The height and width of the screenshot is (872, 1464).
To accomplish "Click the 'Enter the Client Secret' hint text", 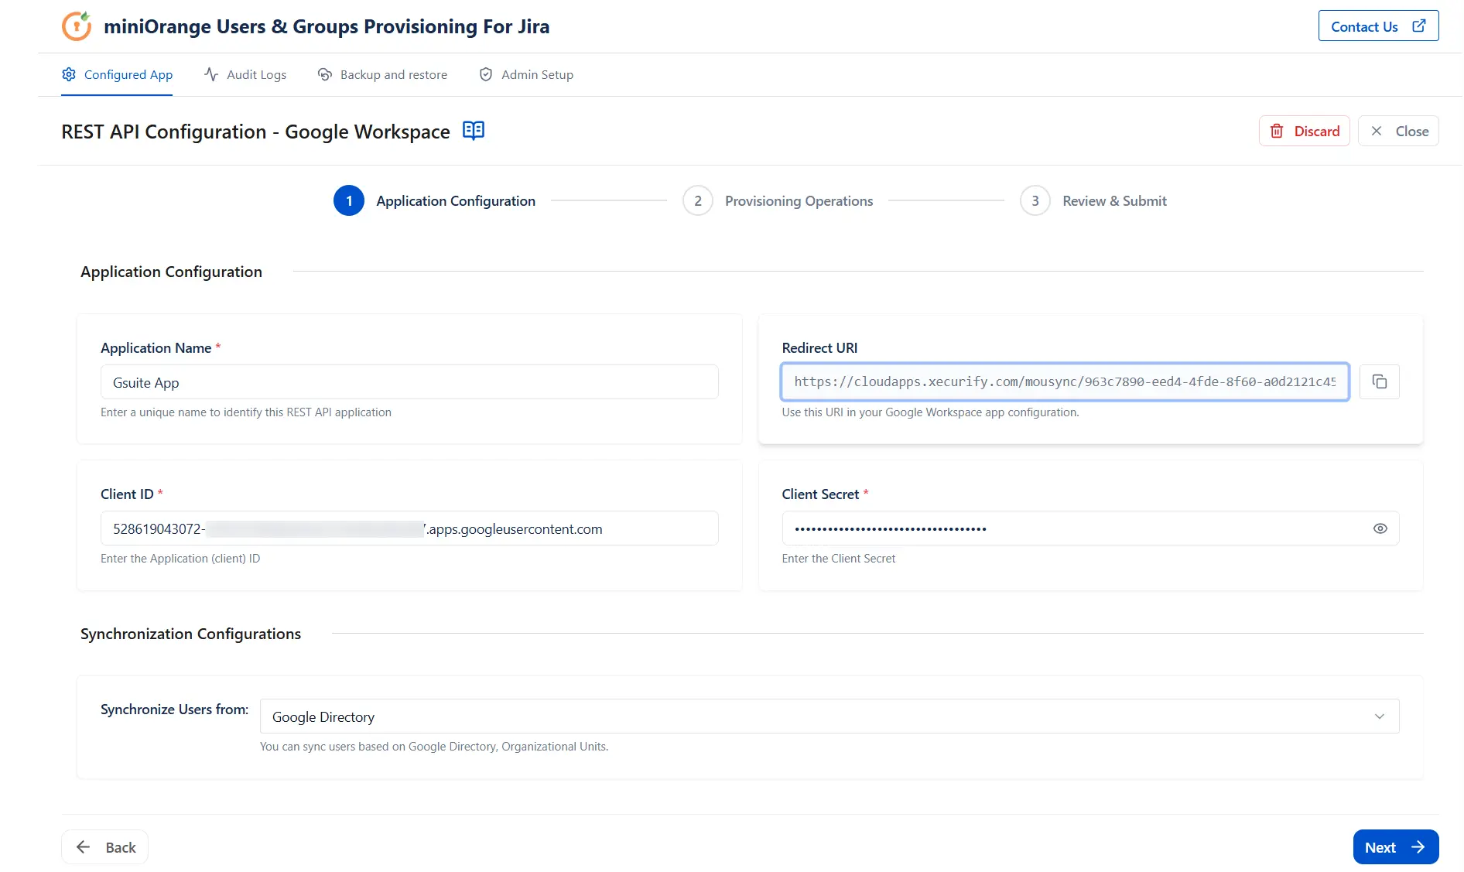I will point(838,558).
